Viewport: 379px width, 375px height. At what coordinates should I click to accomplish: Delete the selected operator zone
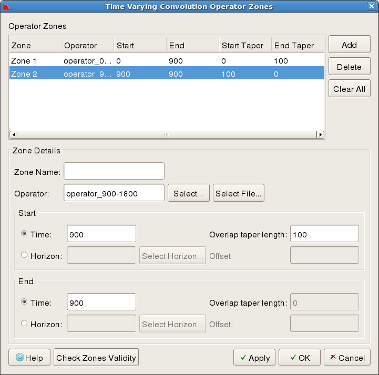click(x=349, y=67)
